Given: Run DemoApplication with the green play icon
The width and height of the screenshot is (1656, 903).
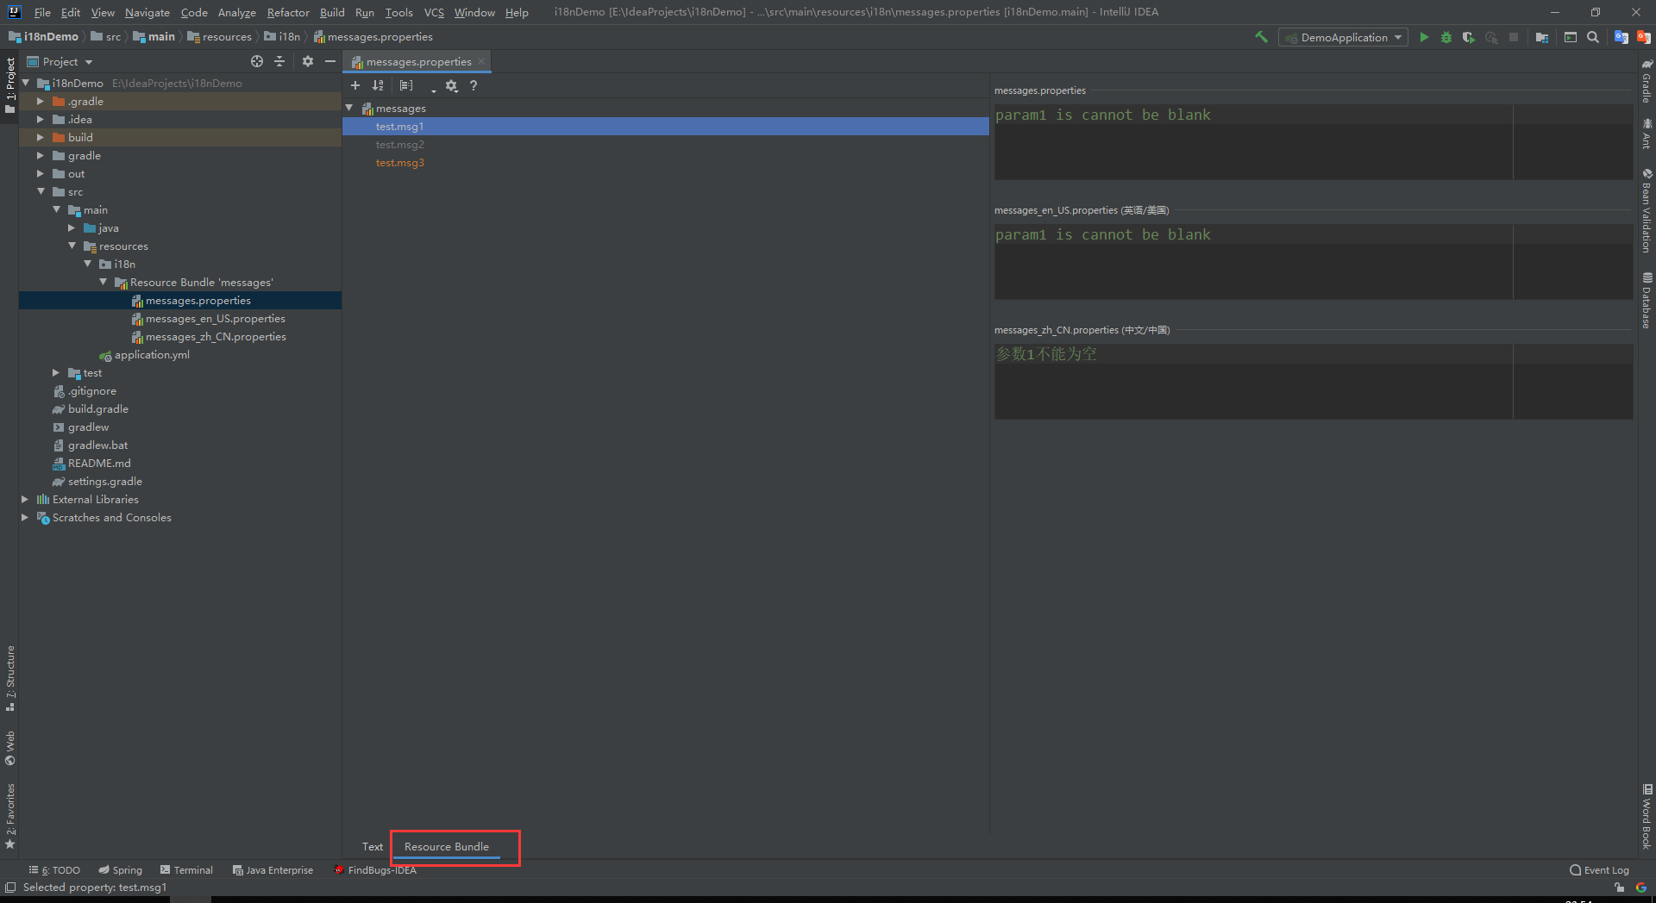Looking at the screenshot, I should 1424,37.
